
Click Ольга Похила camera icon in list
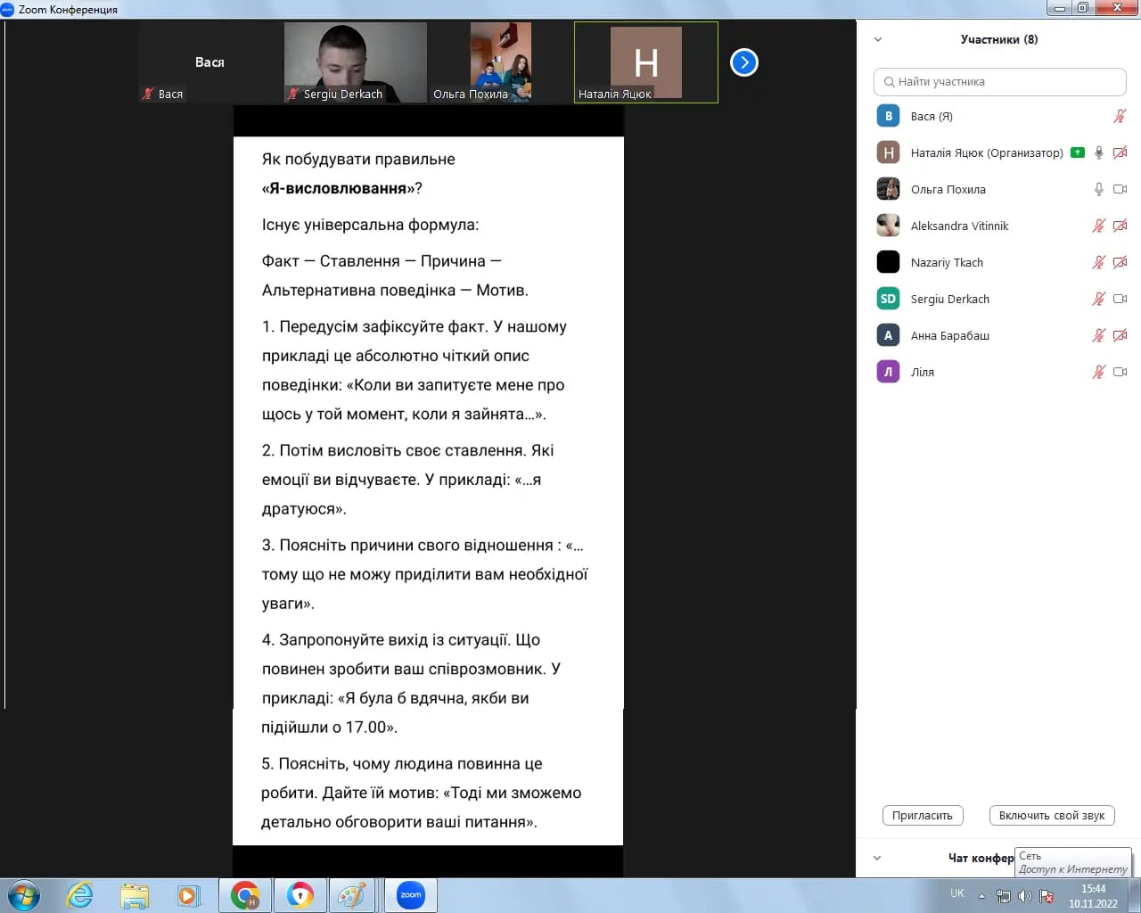pyautogui.click(x=1120, y=189)
